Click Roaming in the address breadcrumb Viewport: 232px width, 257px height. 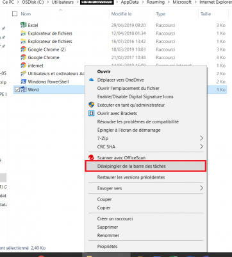pyautogui.click(x=156, y=3)
